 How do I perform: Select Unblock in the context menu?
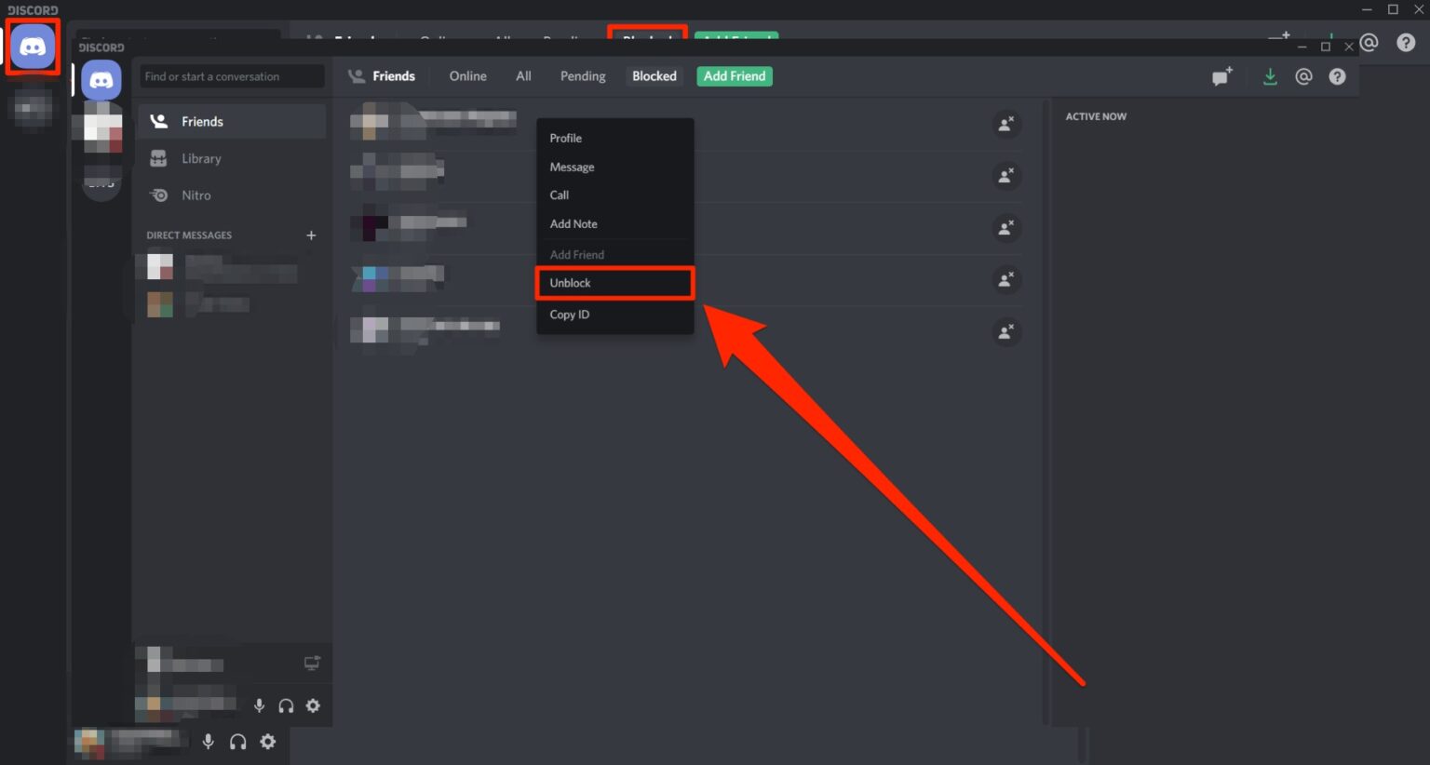[x=614, y=283]
